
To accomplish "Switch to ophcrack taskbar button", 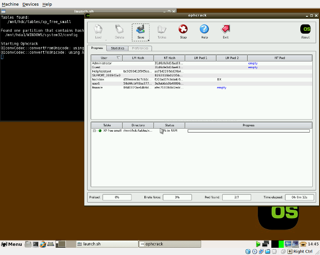I will click(170, 244).
